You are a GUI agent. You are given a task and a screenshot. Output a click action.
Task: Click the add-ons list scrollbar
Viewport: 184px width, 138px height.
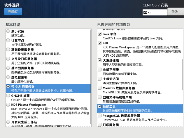click(182, 75)
